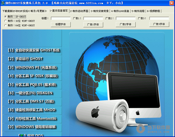
Task: Click the 广告2字体 button
Action: (126, 24)
